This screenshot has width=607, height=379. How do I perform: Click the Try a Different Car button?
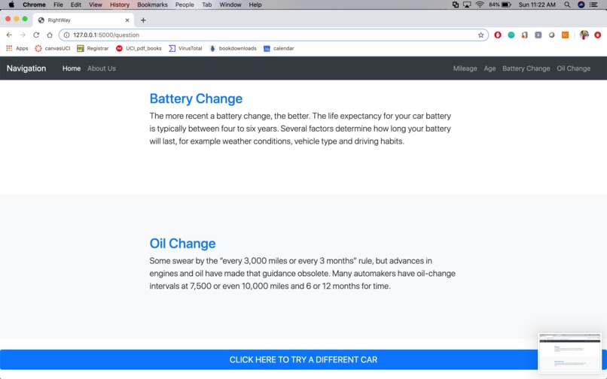[303, 359]
